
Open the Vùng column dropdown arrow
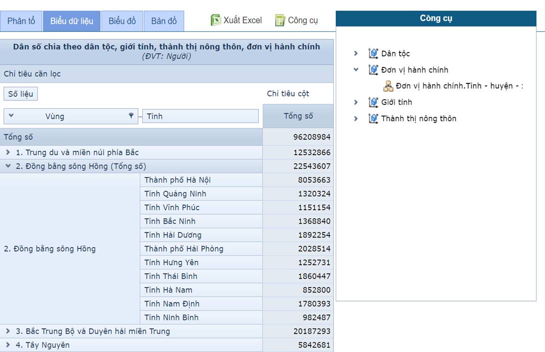[11, 116]
